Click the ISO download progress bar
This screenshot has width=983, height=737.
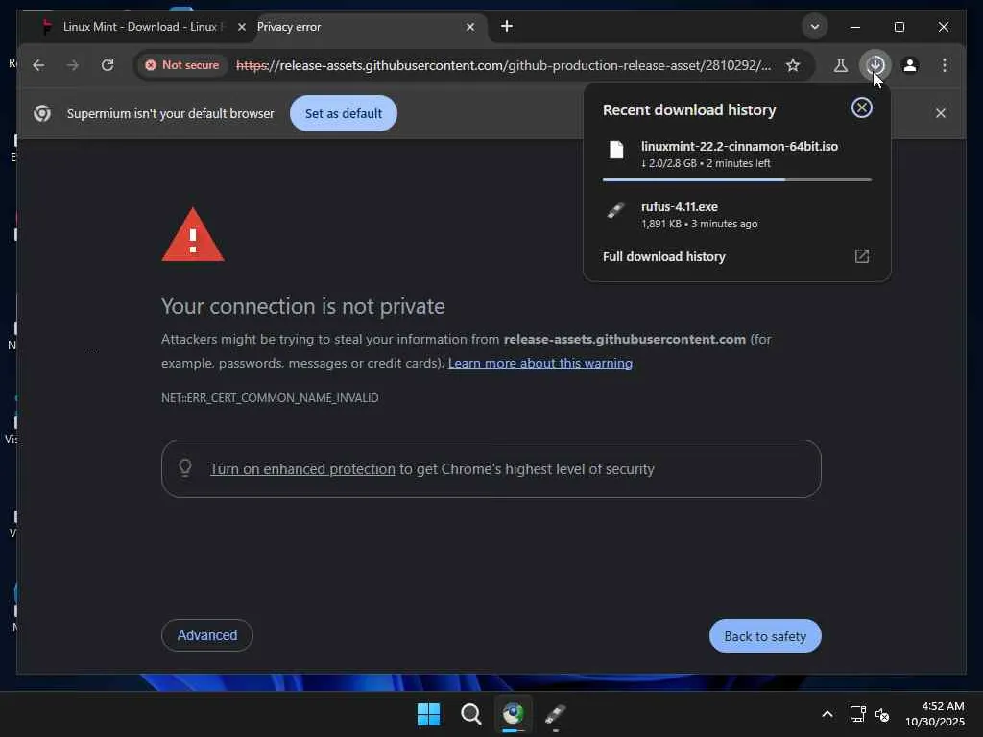tap(737, 179)
